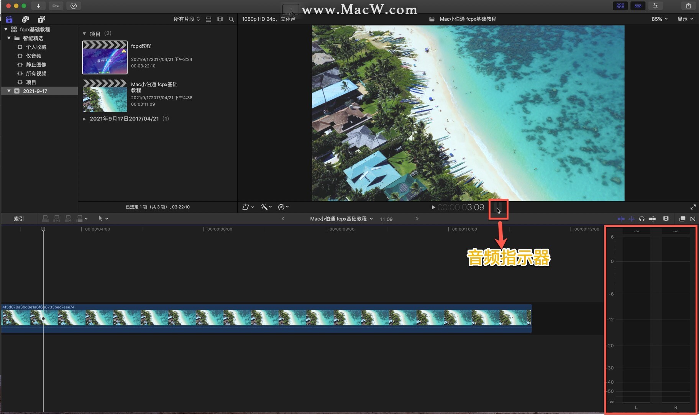Screen dimensions: 699x415
Task: Show the transitions browser
Action: [x=693, y=219]
